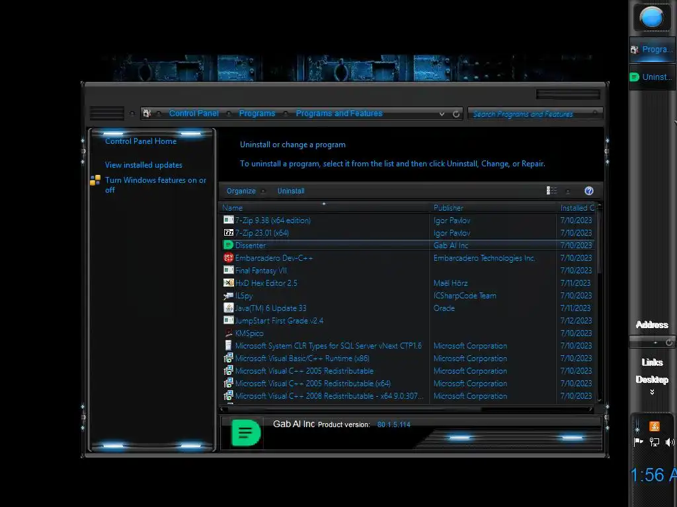This screenshot has width=677, height=507.
Task: Click the Microsoft System CLR Types icon
Action: (x=228, y=345)
